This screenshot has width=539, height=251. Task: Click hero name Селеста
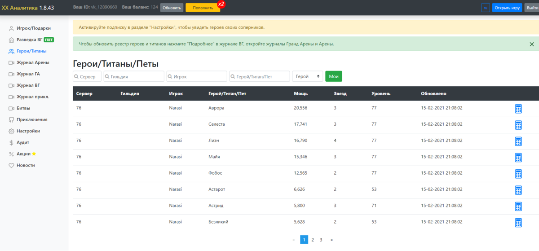tap(217, 124)
